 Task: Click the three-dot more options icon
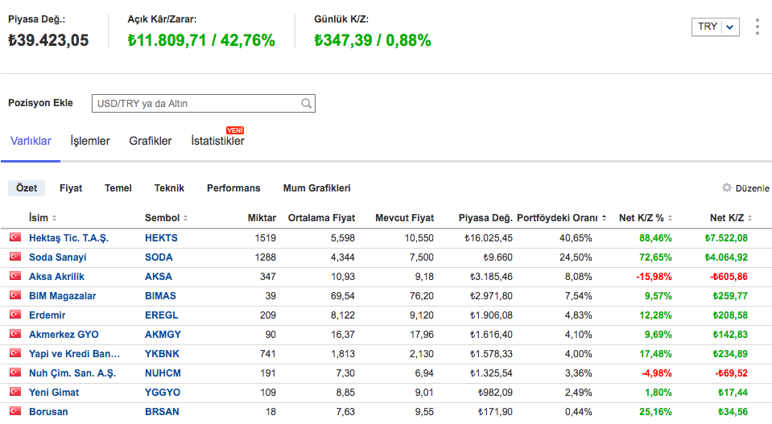[757, 27]
